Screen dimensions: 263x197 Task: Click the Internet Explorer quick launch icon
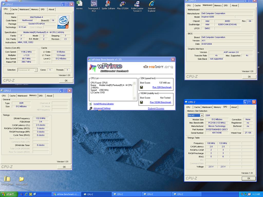tap(26, 194)
